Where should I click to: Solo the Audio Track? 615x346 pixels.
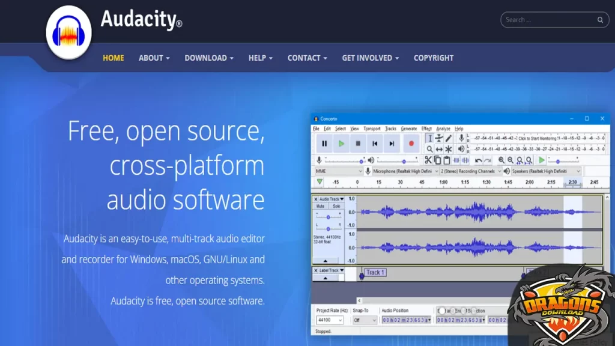click(336, 206)
